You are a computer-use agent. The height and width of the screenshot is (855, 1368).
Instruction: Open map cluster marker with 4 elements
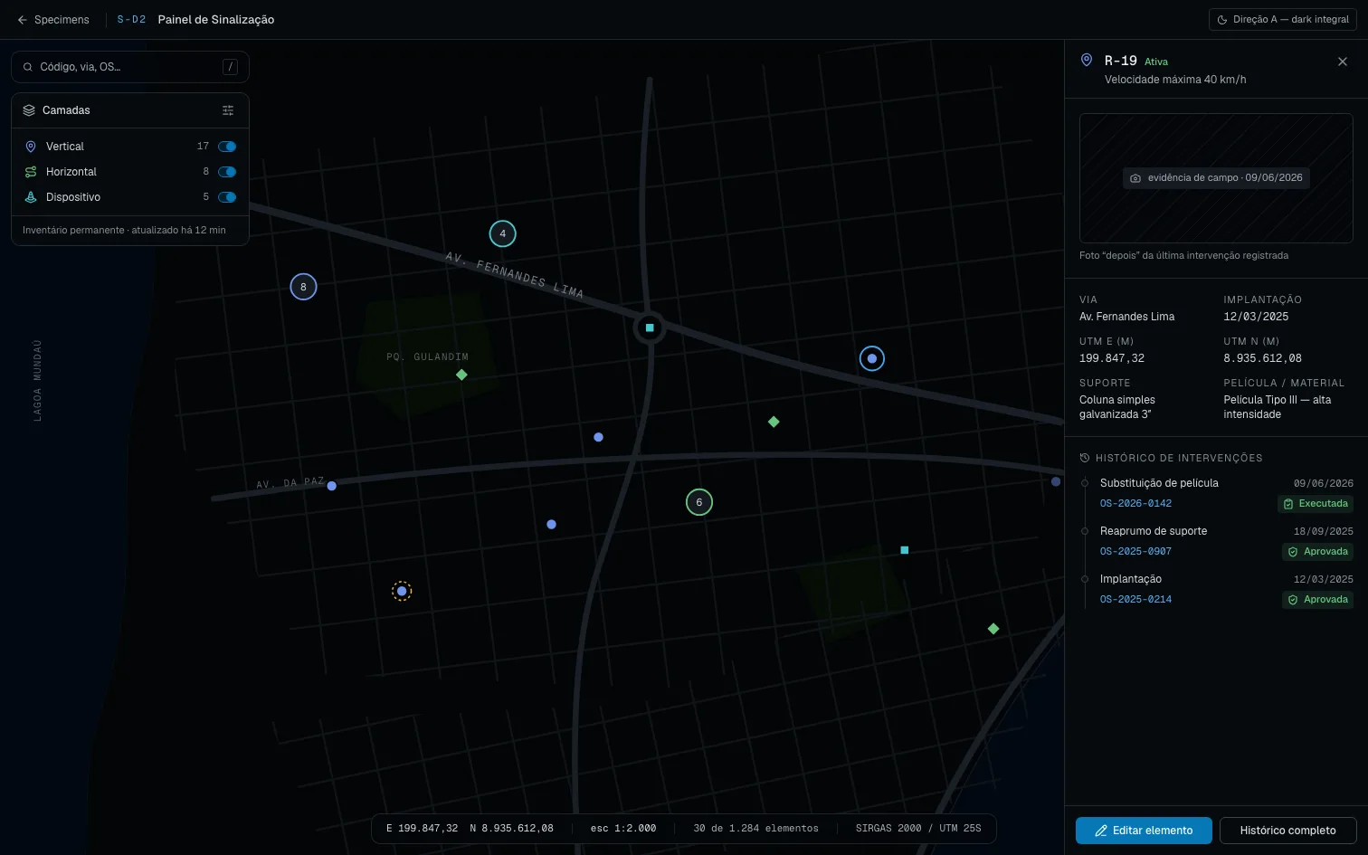(x=503, y=233)
